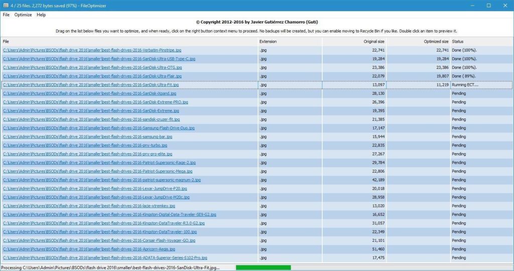The width and height of the screenshot is (514, 271).
Task: Open the Help menu
Action: coord(41,15)
